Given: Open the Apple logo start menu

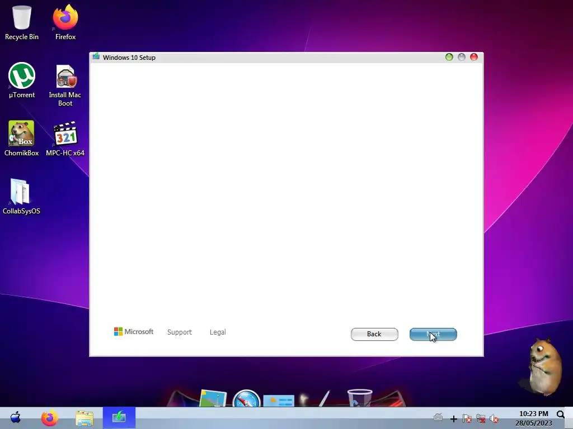Looking at the screenshot, I should click(15, 417).
